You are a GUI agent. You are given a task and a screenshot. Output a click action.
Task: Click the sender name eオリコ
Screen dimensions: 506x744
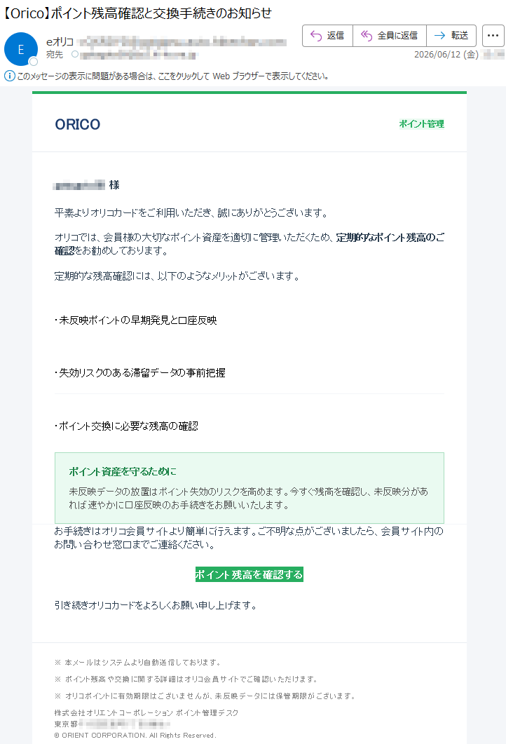tap(60, 42)
